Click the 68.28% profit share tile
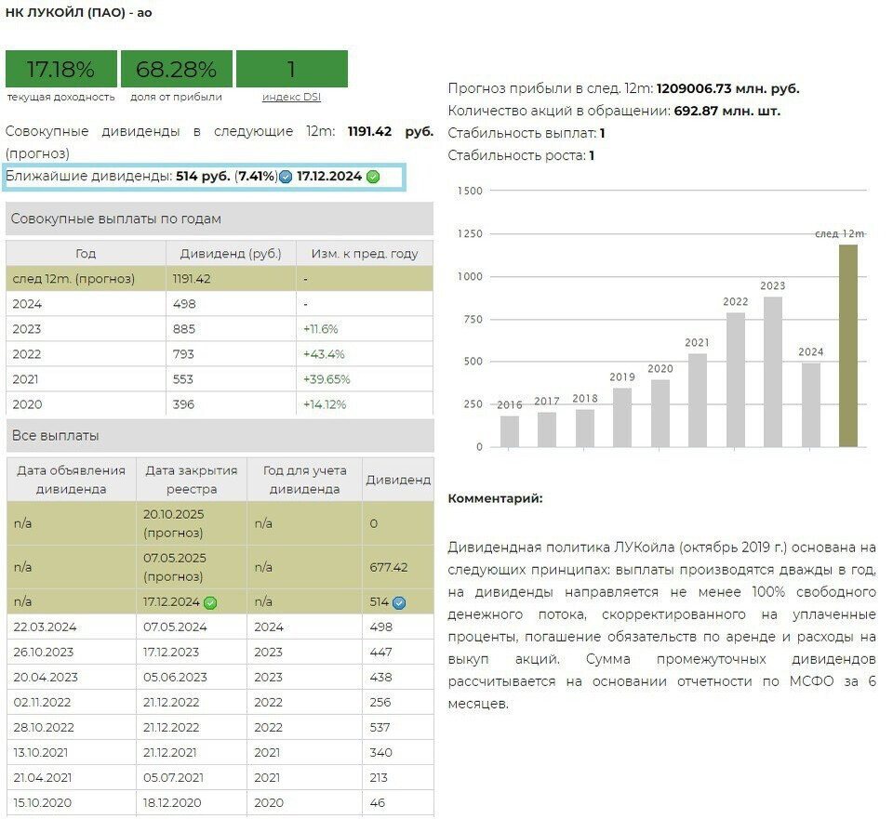 [177, 70]
